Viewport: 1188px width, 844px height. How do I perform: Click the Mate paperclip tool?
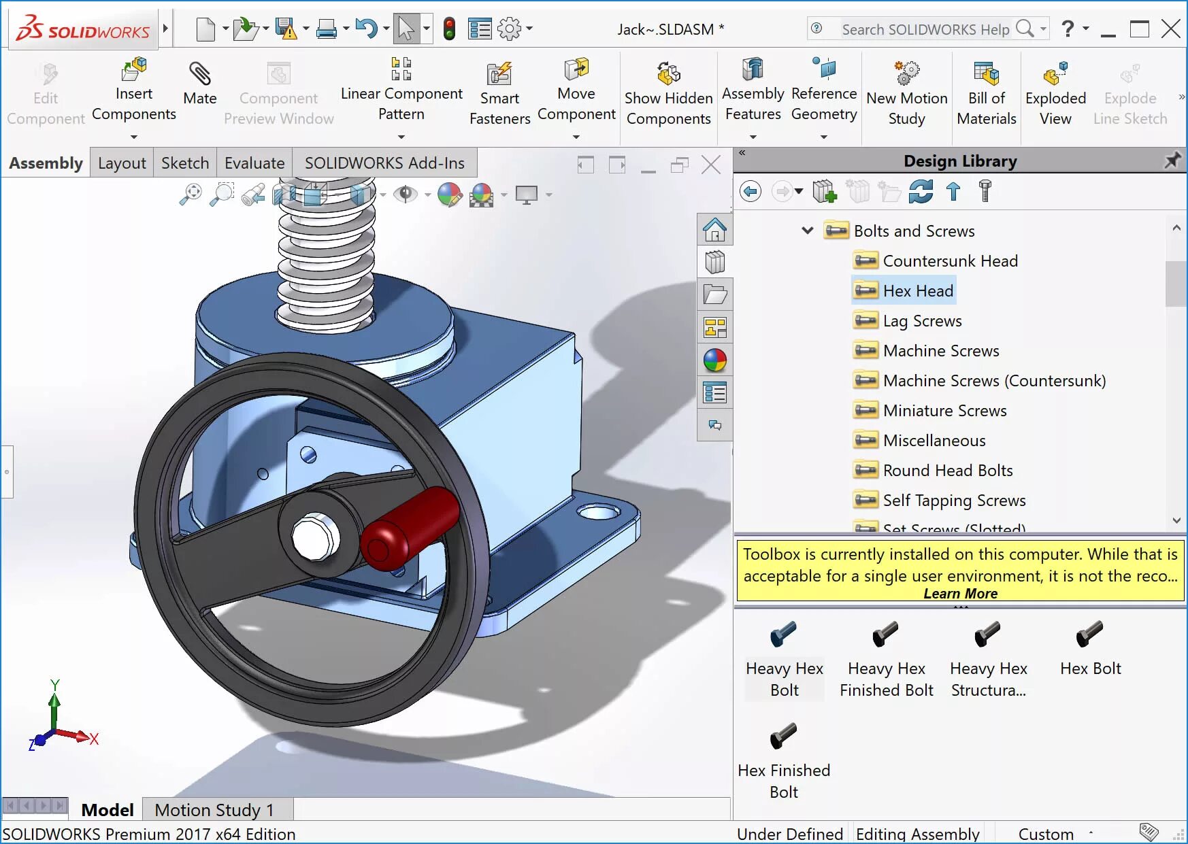200,84
